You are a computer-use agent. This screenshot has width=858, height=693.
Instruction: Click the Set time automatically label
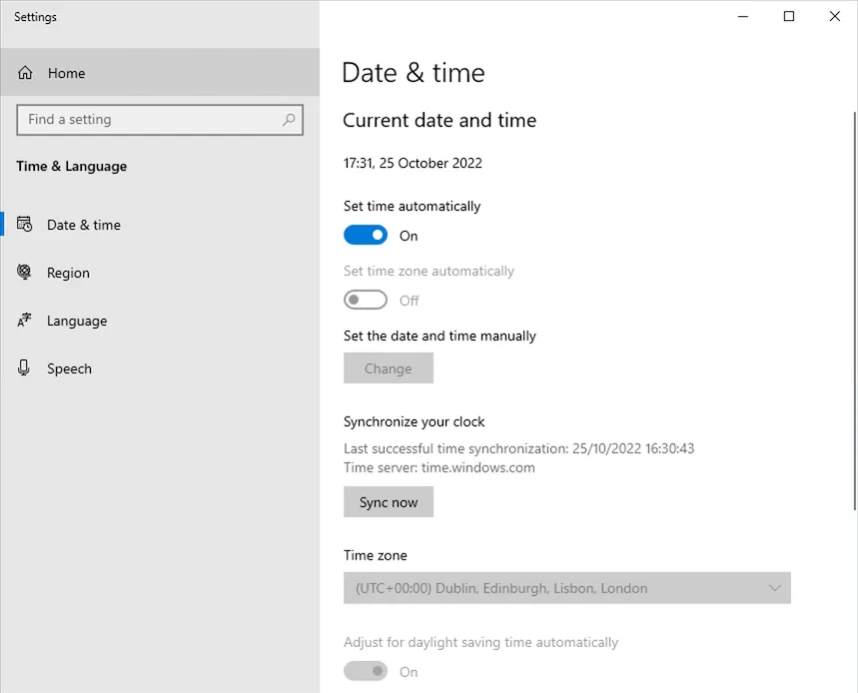click(413, 207)
